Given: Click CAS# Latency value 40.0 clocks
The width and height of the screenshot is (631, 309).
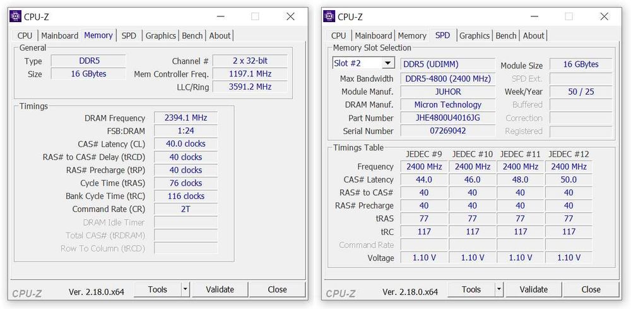Looking at the screenshot, I should point(186,144).
